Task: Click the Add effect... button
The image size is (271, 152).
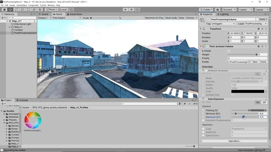Action: point(235,141)
